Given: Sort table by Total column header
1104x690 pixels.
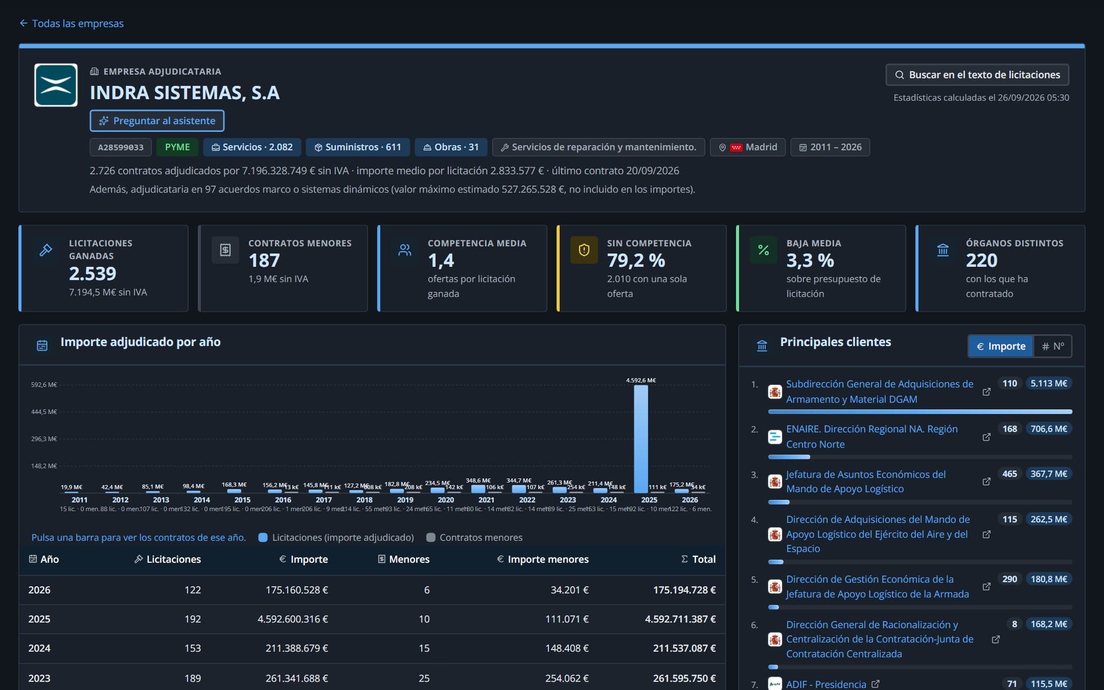Looking at the screenshot, I should point(698,559).
